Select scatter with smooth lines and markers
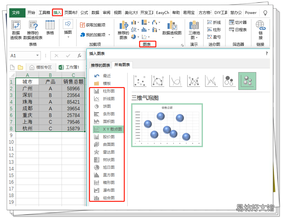Screen dimensions: 283x218 (158, 81)
